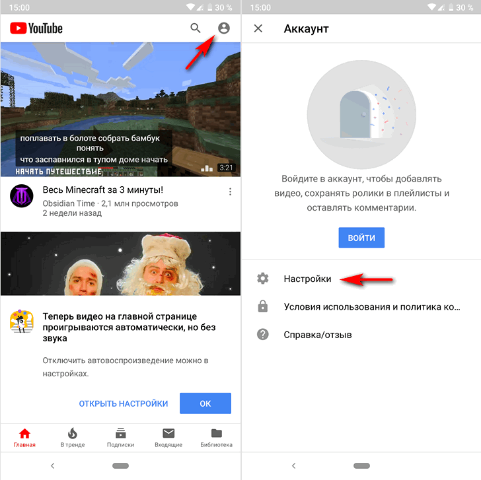This screenshot has height=480, width=481.
Task: Open the account profile icon in header
Action: (x=224, y=28)
